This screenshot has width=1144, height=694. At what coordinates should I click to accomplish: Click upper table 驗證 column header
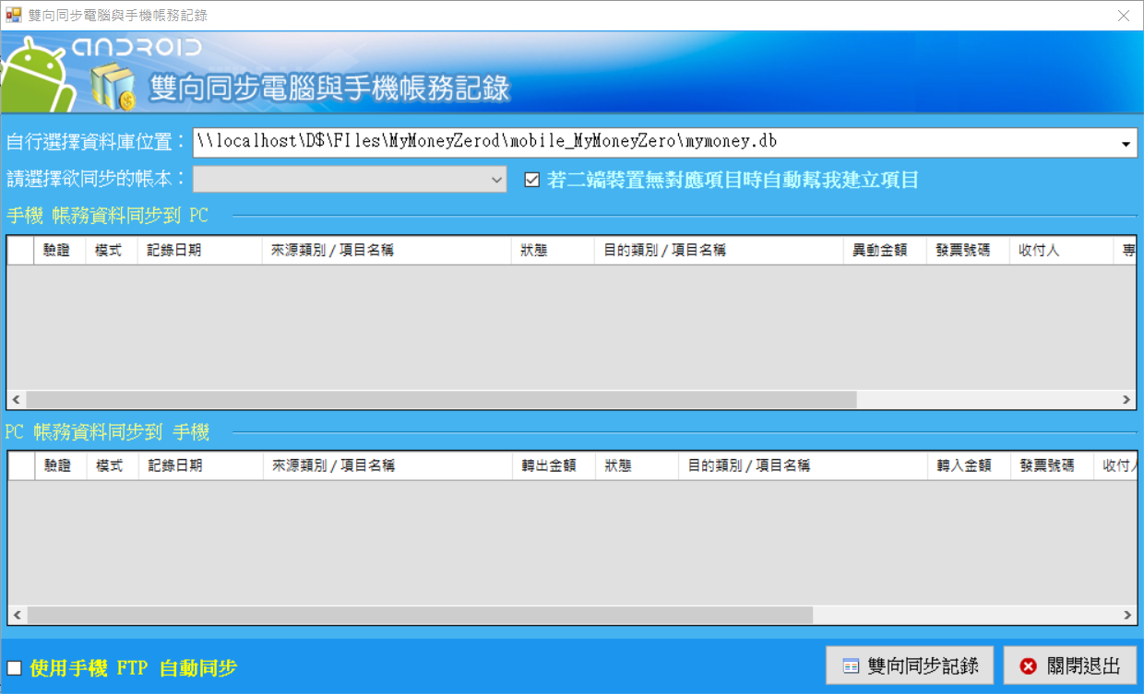point(60,251)
